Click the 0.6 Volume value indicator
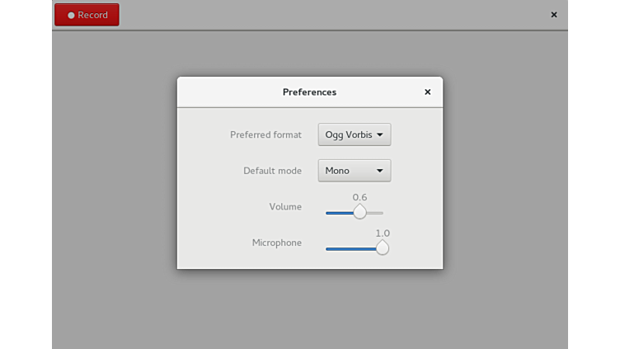Viewport: 620px width, 349px height. 359,197
